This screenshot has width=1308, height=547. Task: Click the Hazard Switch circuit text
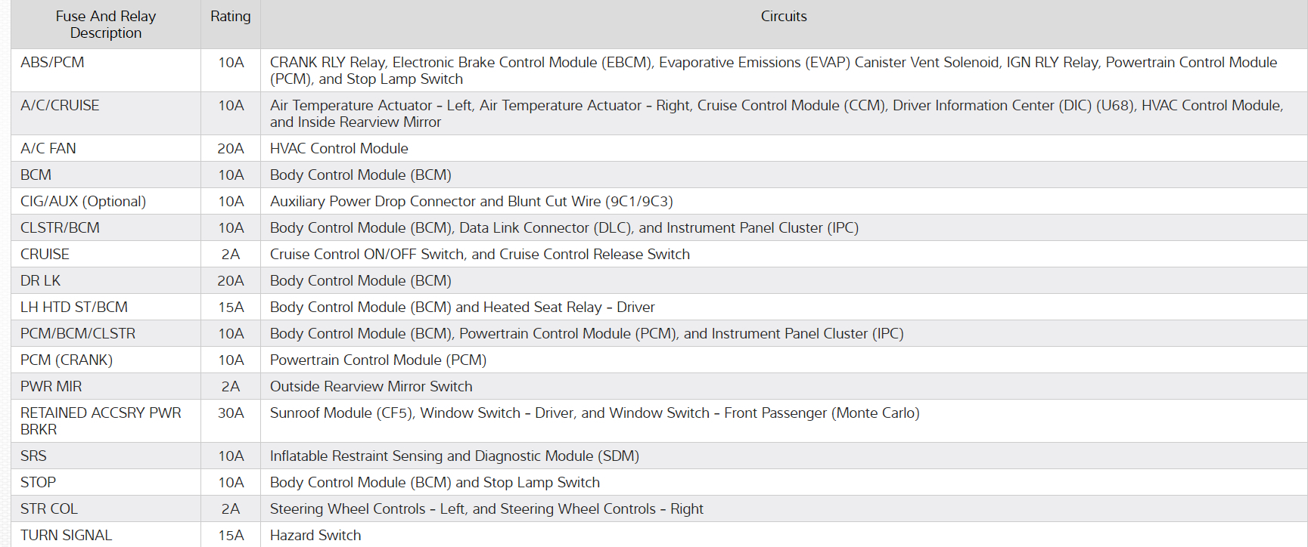(315, 536)
